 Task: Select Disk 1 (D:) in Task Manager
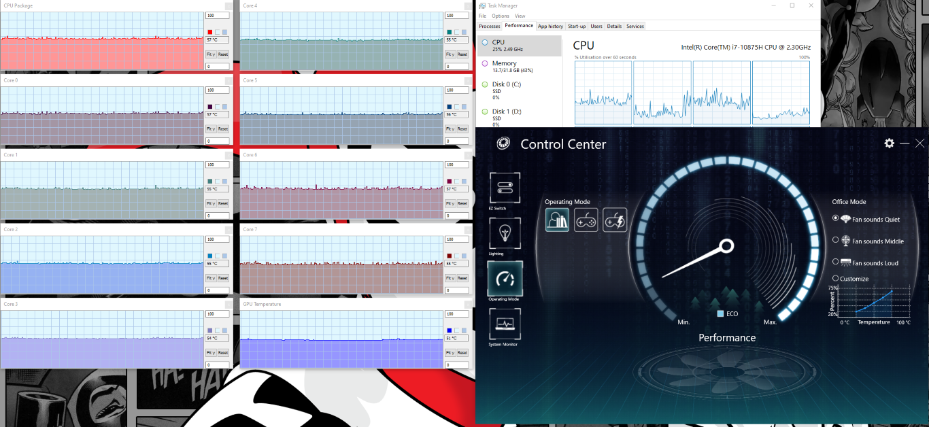point(520,117)
